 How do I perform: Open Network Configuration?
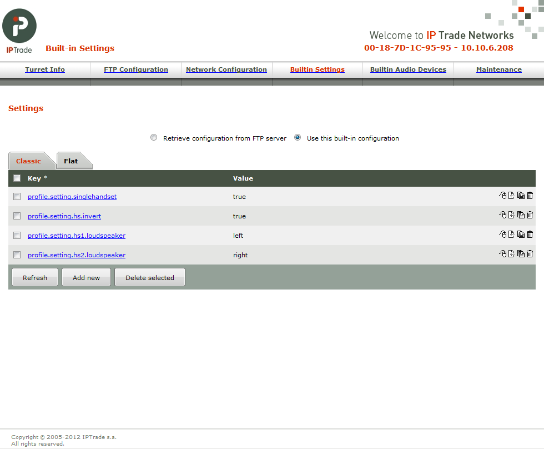pos(226,69)
